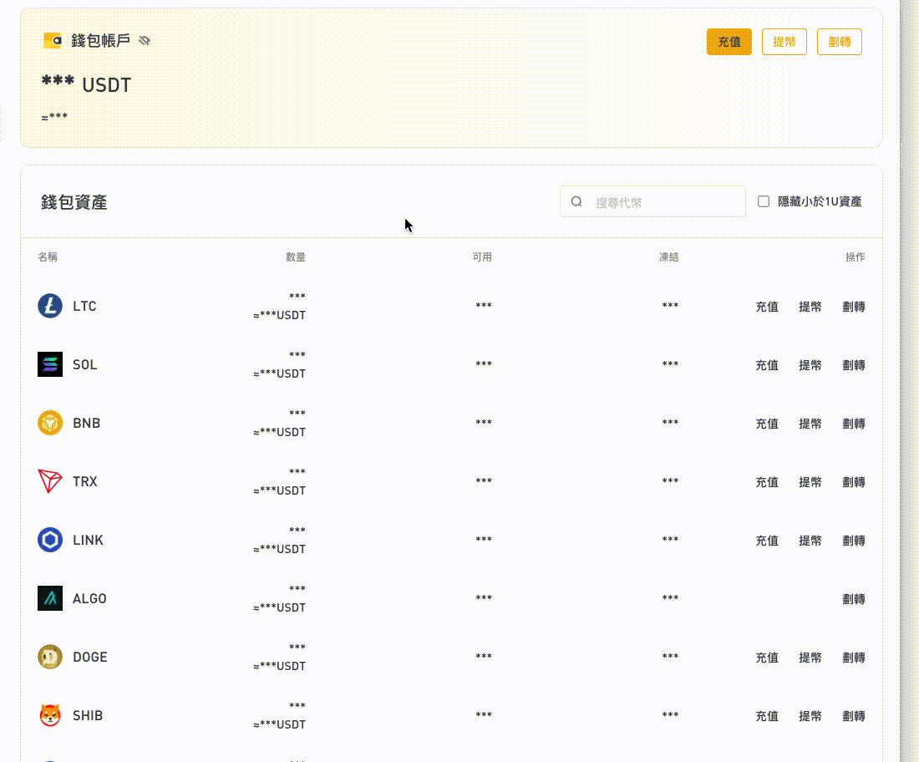Click the wallet account icon
This screenshot has width=919, height=762.
click(52, 40)
